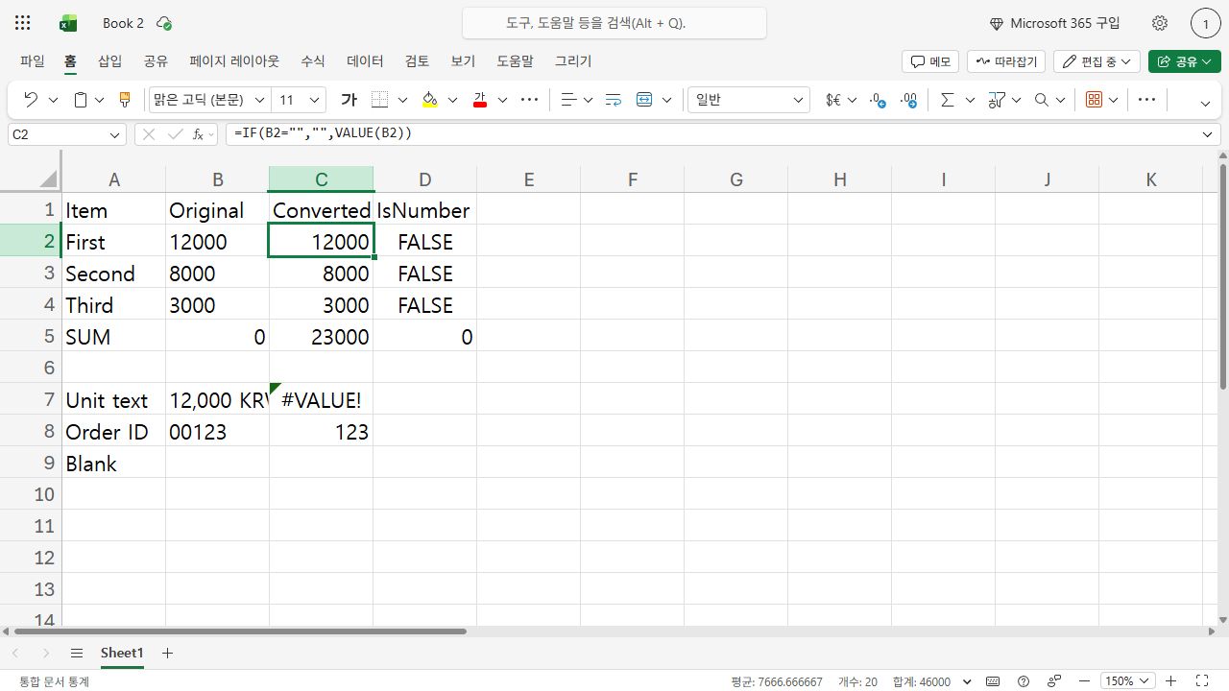Click the clipboard paste icon
The width and height of the screenshot is (1229, 691).
pyautogui.click(x=82, y=100)
